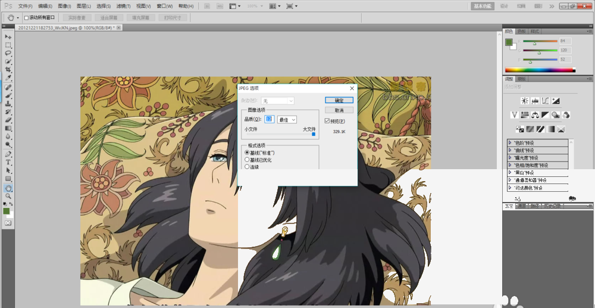Toggle the 预览(P) preview checkbox
Viewport: 595px width, 308px height.
point(327,121)
